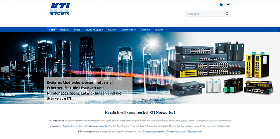Screen dimensions: 280x139
Task: Follow the Transceivern link
Action: tap(195, 132)
